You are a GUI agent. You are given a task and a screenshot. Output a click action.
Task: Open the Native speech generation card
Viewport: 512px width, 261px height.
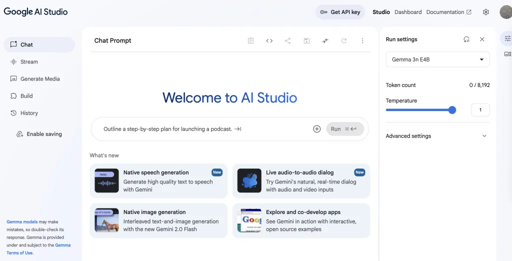pos(158,181)
